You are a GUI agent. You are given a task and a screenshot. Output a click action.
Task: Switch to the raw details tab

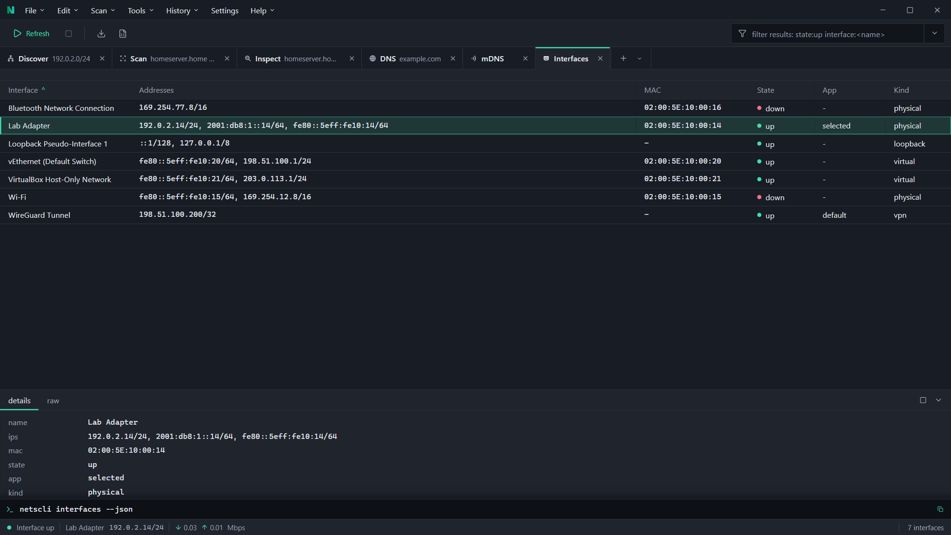tap(53, 401)
